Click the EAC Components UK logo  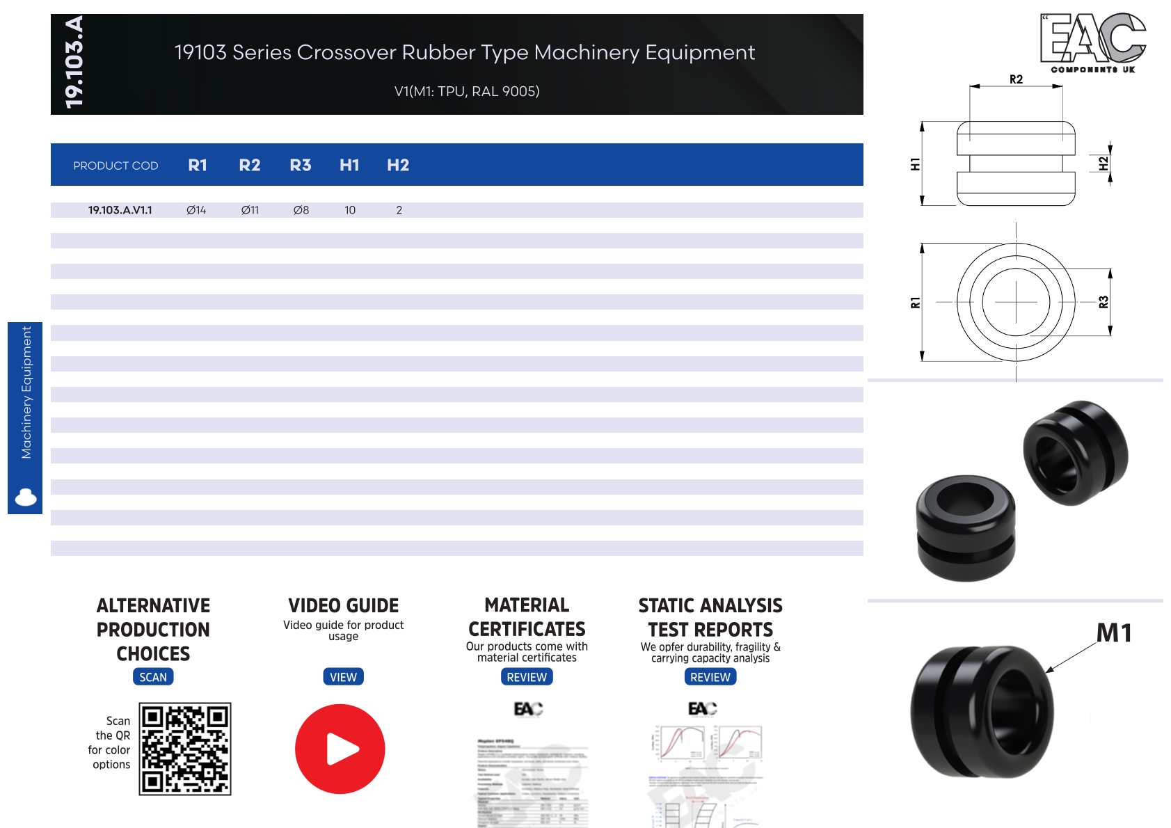coord(1093,43)
